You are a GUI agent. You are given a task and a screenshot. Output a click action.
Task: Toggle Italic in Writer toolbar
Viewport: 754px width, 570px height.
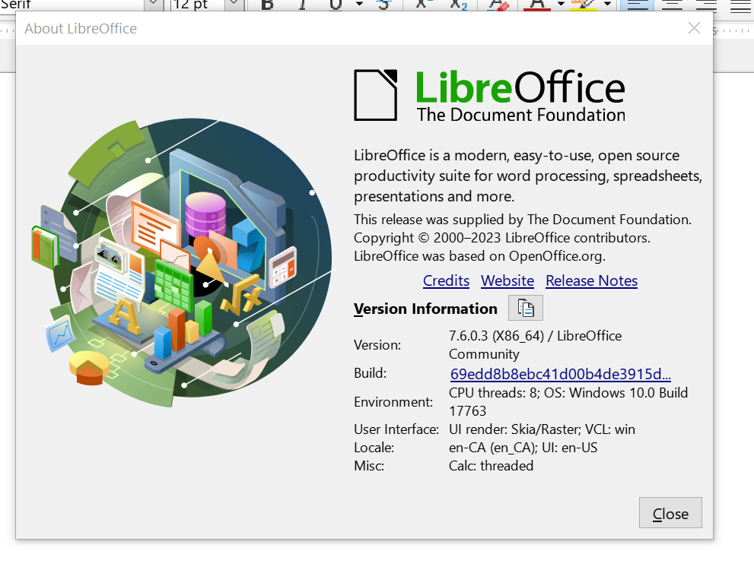coord(303,5)
